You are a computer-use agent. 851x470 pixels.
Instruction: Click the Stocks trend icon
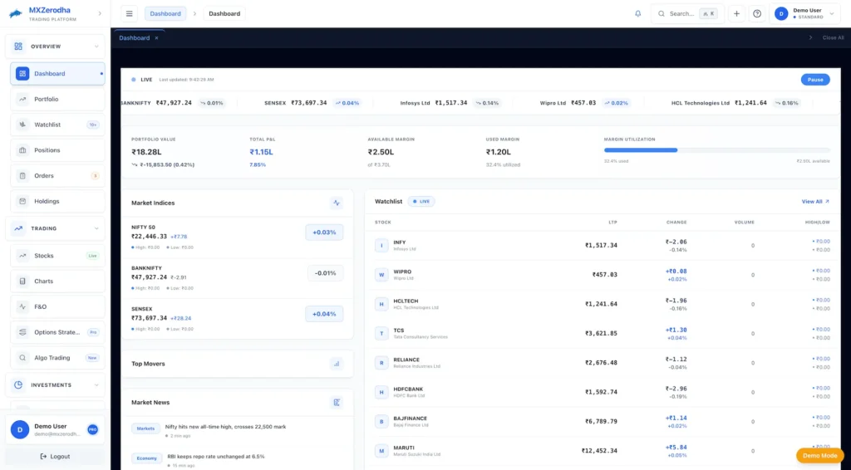click(x=22, y=255)
